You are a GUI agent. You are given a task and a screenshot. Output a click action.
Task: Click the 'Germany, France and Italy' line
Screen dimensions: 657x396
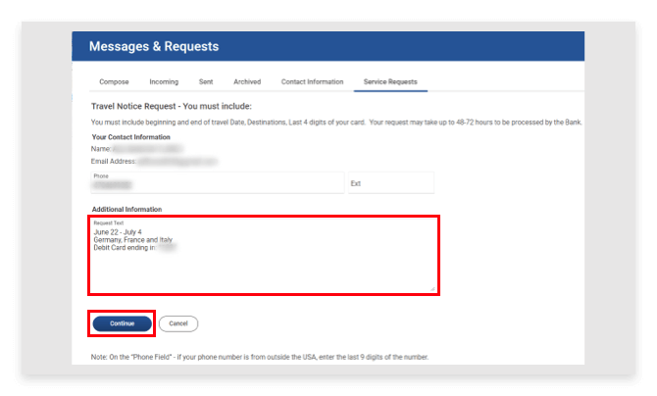(x=132, y=240)
